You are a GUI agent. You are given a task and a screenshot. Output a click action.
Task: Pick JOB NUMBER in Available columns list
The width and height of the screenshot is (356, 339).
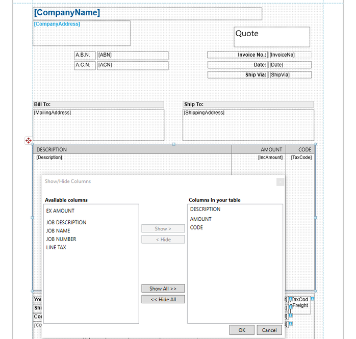[x=61, y=239]
